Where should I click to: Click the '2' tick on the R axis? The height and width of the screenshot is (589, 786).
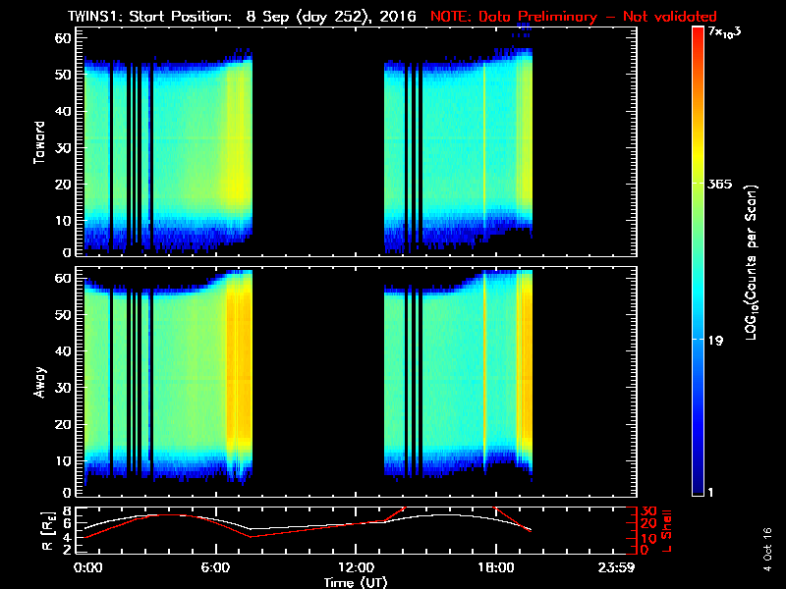click(66, 549)
